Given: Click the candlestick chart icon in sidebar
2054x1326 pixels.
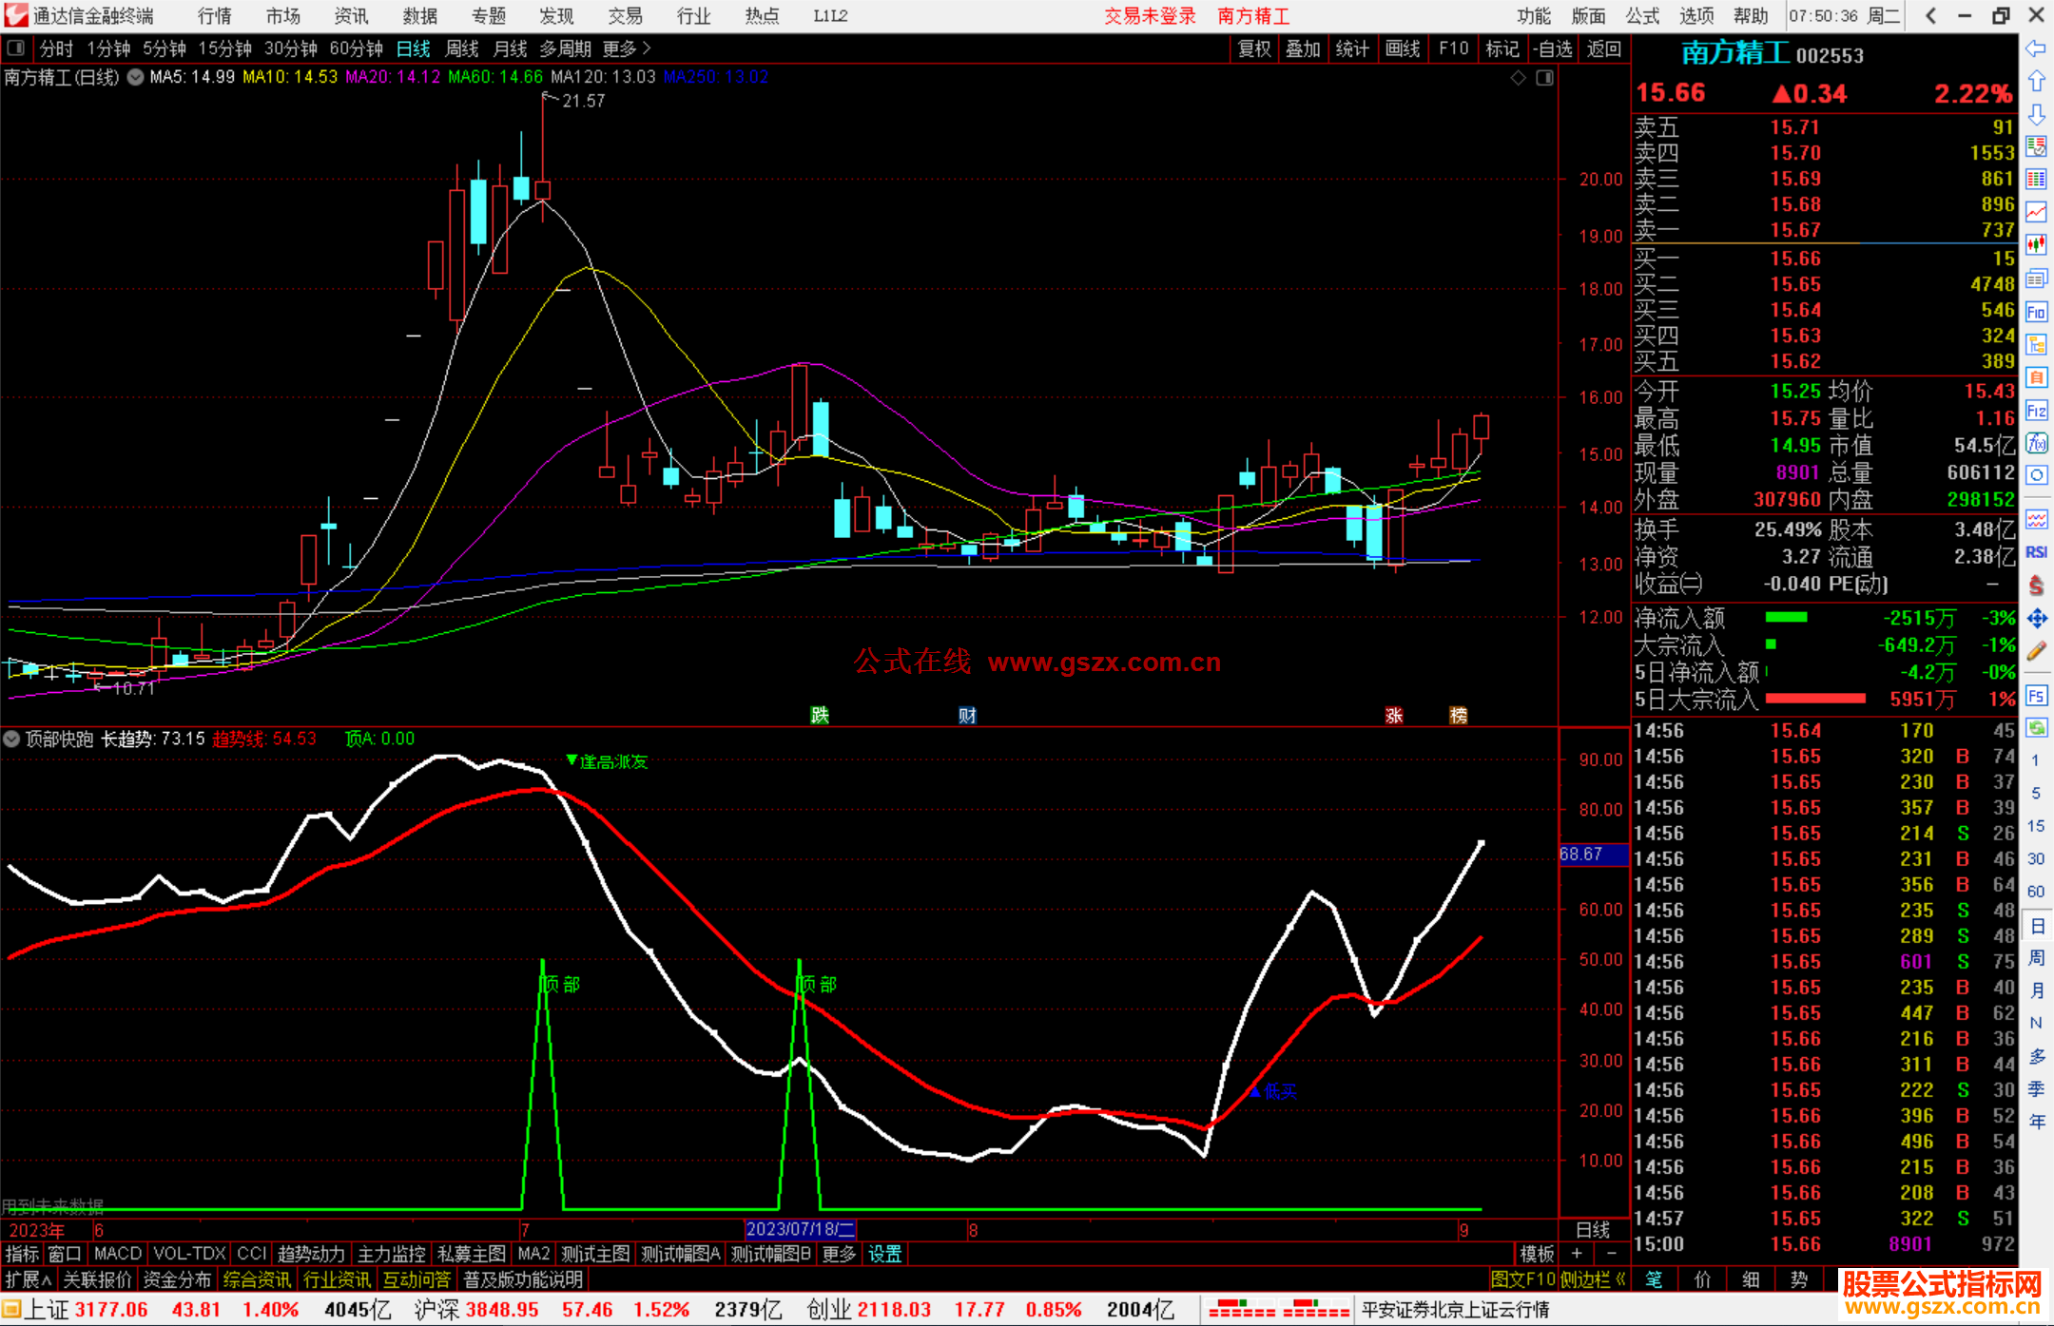Looking at the screenshot, I should click(2036, 245).
